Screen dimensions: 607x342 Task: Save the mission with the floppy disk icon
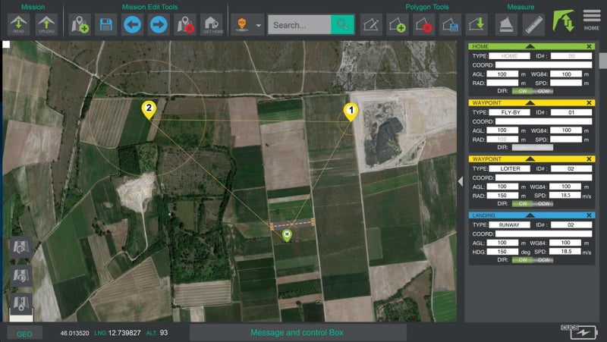point(106,24)
